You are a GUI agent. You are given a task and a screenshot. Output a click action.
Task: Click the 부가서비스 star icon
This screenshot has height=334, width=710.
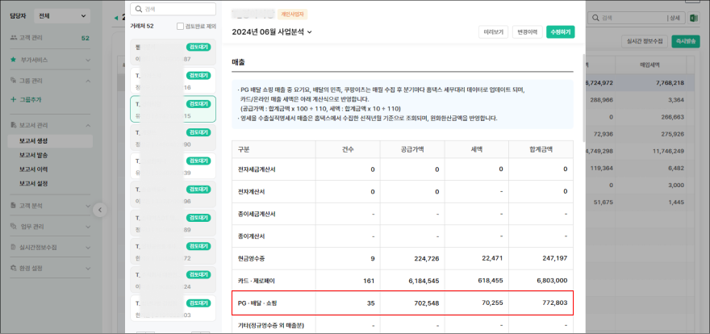tap(13, 60)
